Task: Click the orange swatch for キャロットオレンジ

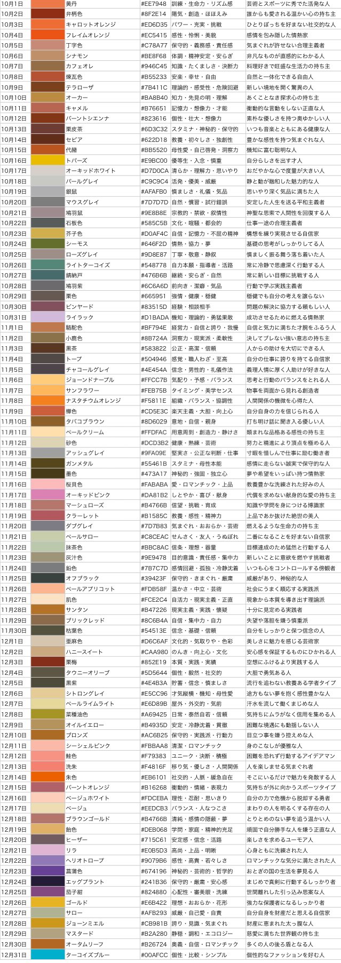Action: pyautogui.click(x=47, y=25)
